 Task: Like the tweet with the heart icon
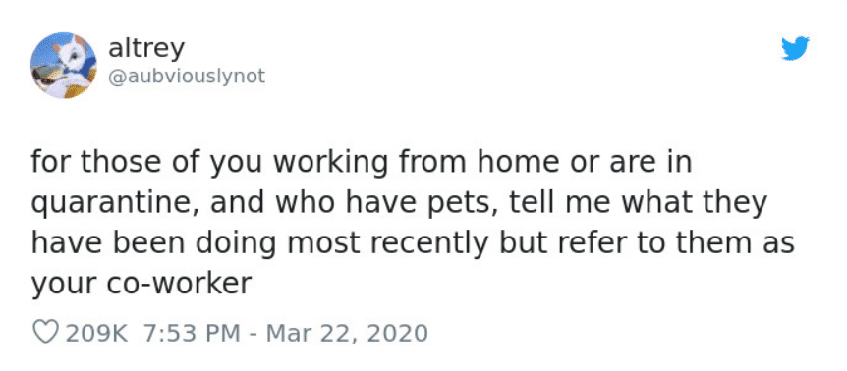(x=46, y=333)
